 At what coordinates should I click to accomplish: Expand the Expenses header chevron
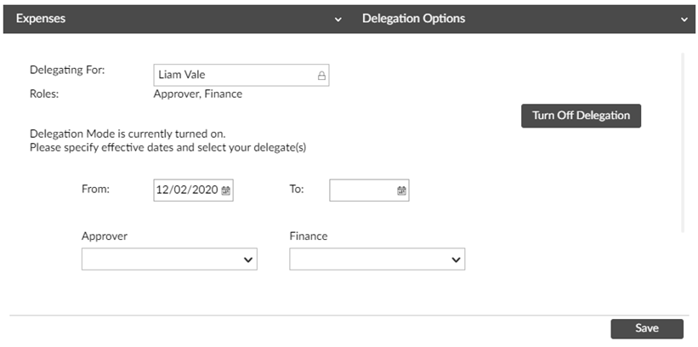[x=338, y=20]
